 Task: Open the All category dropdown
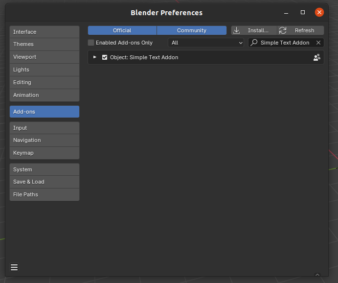click(x=206, y=43)
